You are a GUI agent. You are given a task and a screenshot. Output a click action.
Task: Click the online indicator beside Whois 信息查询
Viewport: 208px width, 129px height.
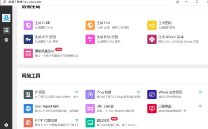(x=200, y=92)
